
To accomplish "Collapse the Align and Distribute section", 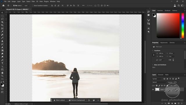I will click(153, 65).
